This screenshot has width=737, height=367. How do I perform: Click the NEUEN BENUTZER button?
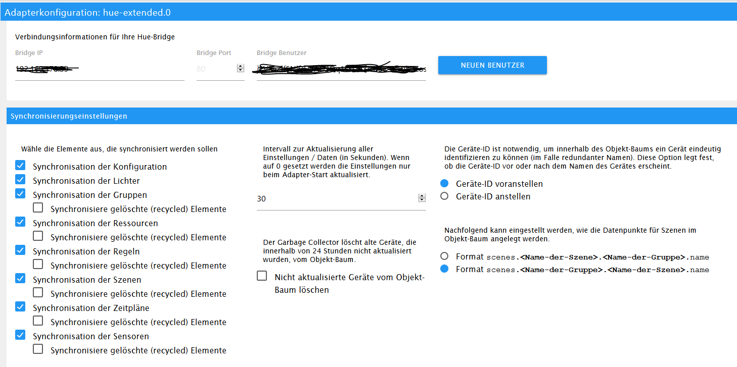click(x=492, y=65)
